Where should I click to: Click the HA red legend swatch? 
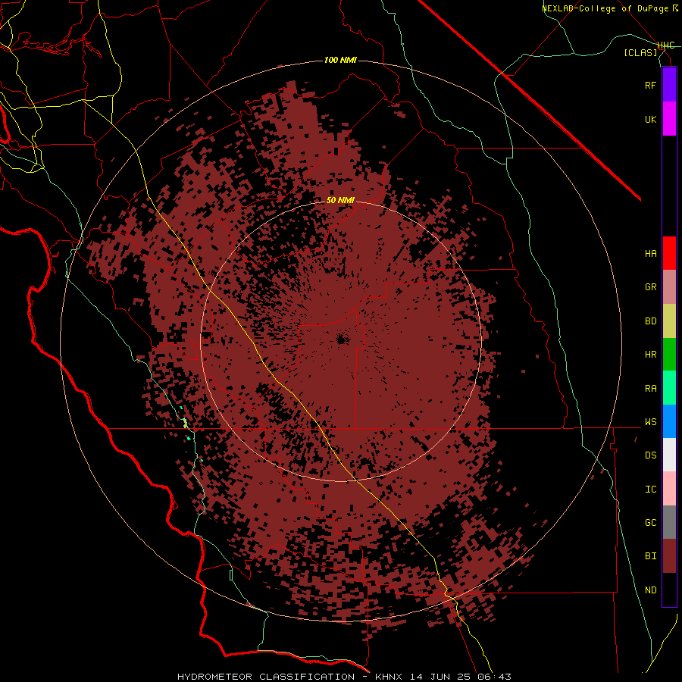(x=669, y=253)
